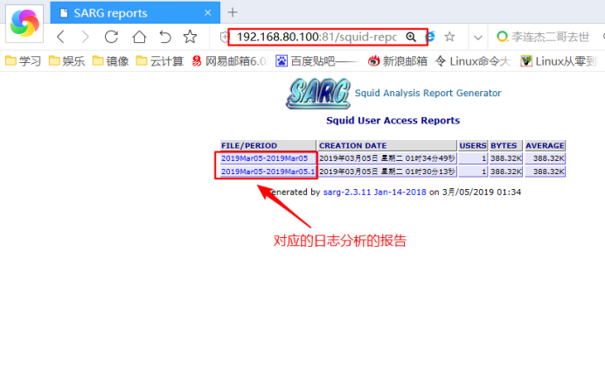
Task: Click the BYTES column header
Action: [x=506, y=145]
